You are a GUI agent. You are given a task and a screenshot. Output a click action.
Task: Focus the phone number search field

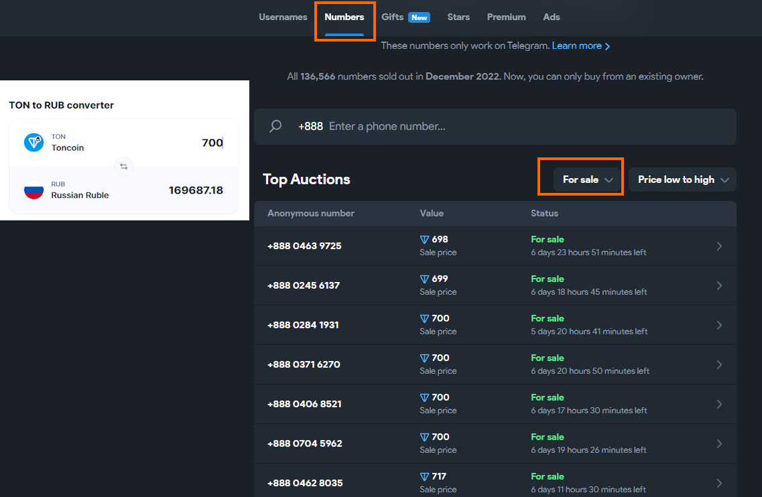pyautogui.click(x=495, y=127)
